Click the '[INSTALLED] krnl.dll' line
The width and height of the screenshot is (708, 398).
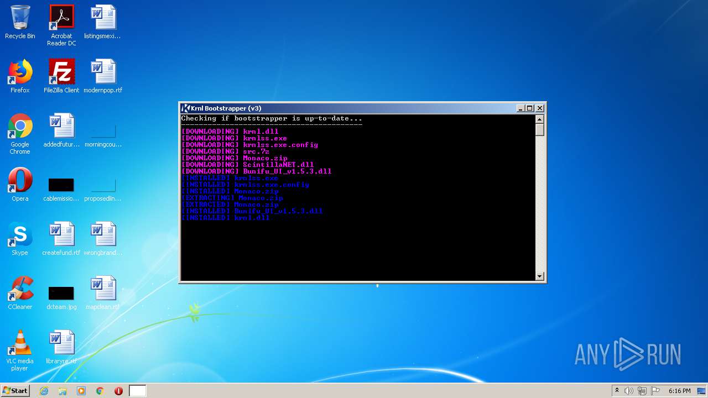225,218
